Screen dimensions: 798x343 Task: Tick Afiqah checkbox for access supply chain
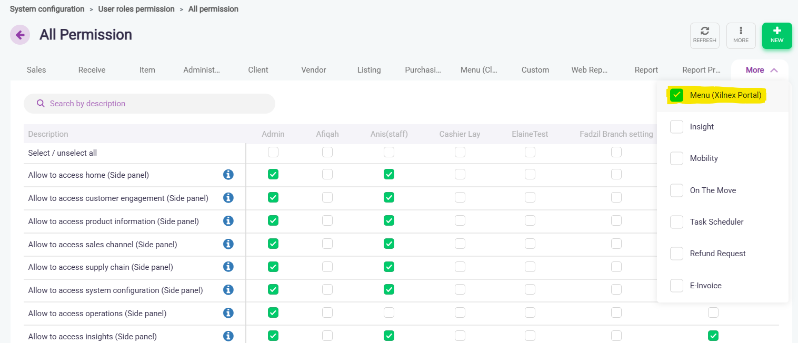327,267
